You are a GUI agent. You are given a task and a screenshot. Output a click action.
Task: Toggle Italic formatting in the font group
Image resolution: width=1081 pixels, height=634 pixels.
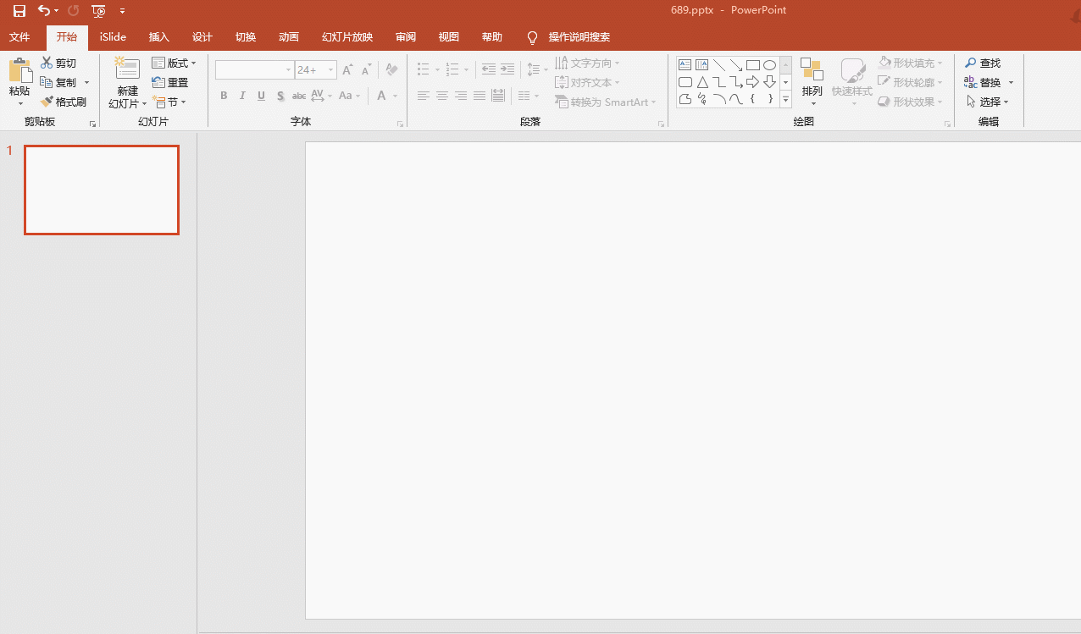[242, 96]
